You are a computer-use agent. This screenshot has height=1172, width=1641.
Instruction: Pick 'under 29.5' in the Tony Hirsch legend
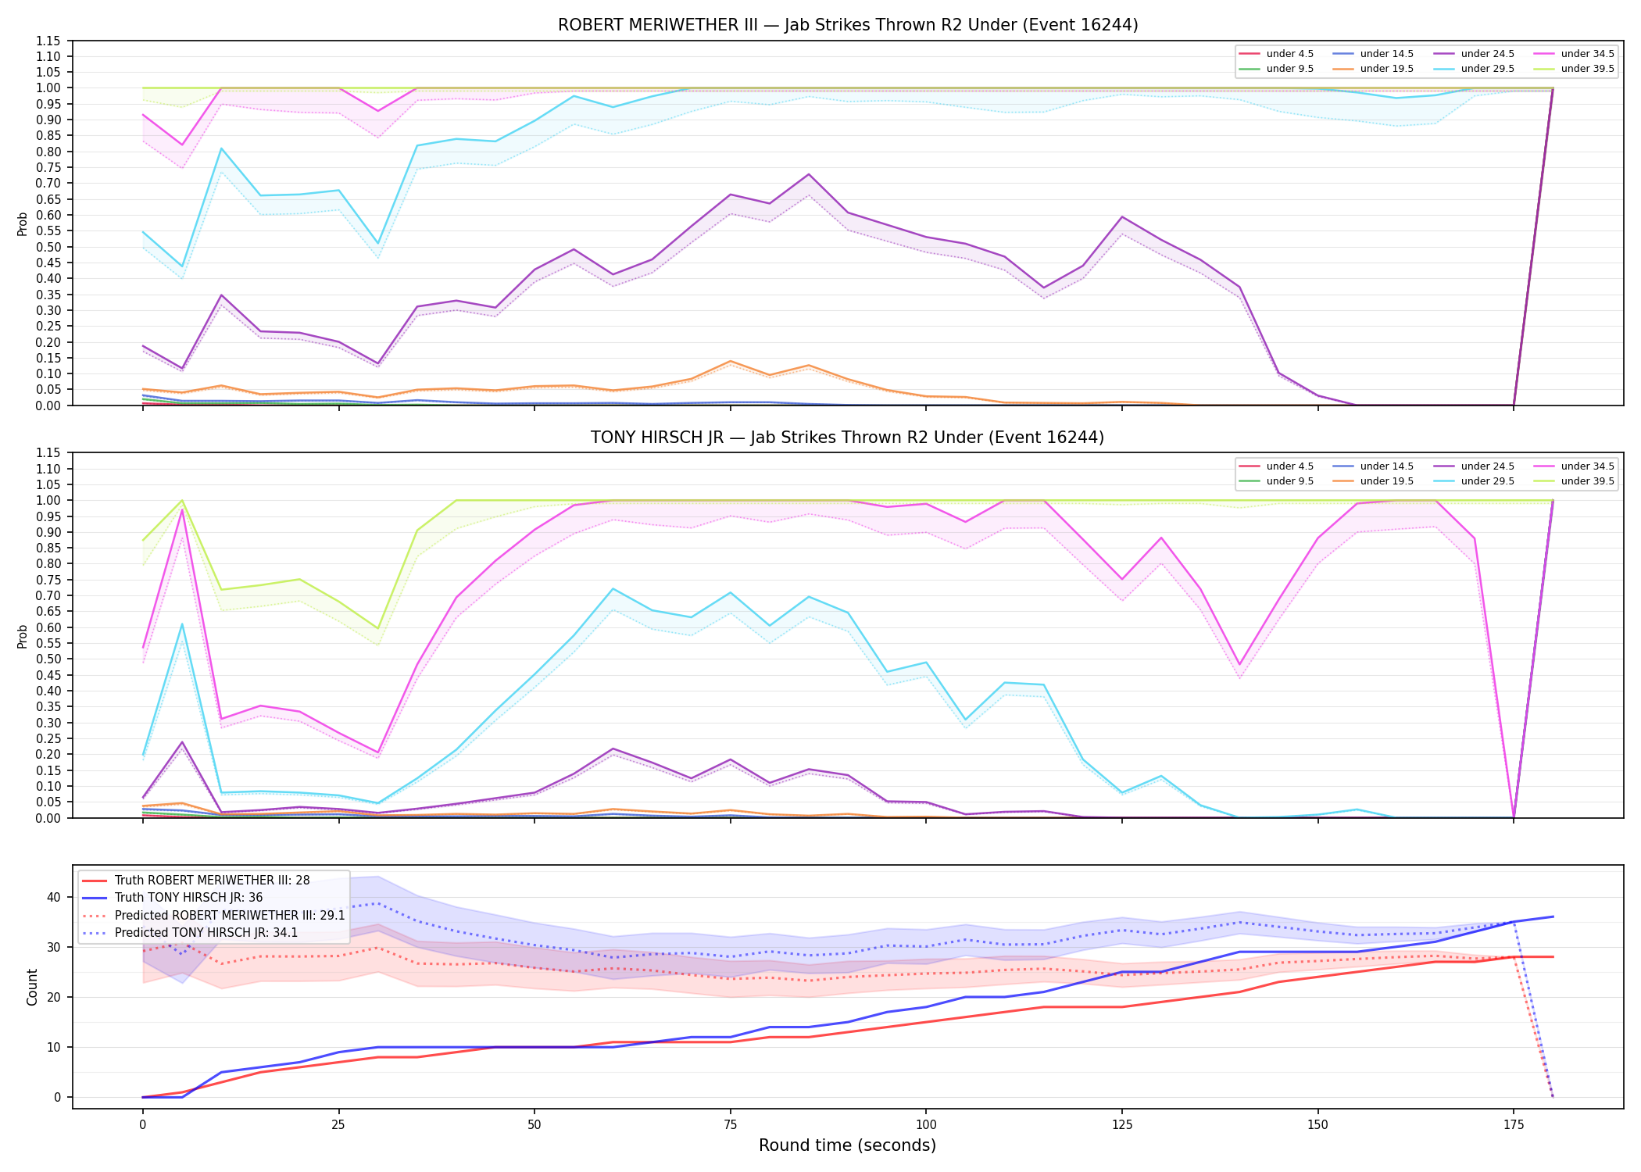tap(1474, 481)
